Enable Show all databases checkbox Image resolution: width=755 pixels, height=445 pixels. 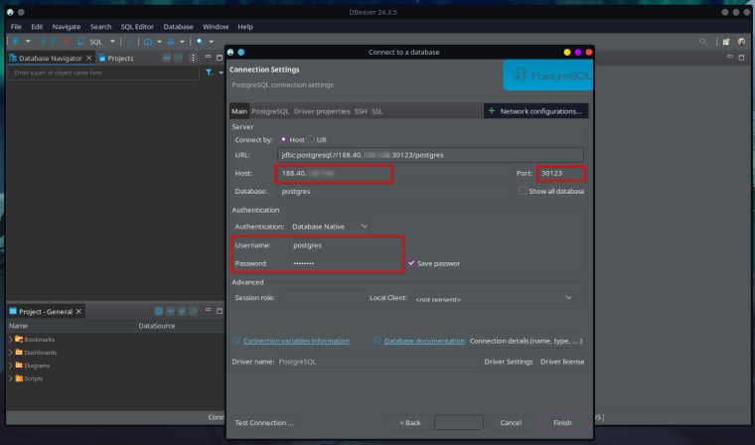point(523,191)
